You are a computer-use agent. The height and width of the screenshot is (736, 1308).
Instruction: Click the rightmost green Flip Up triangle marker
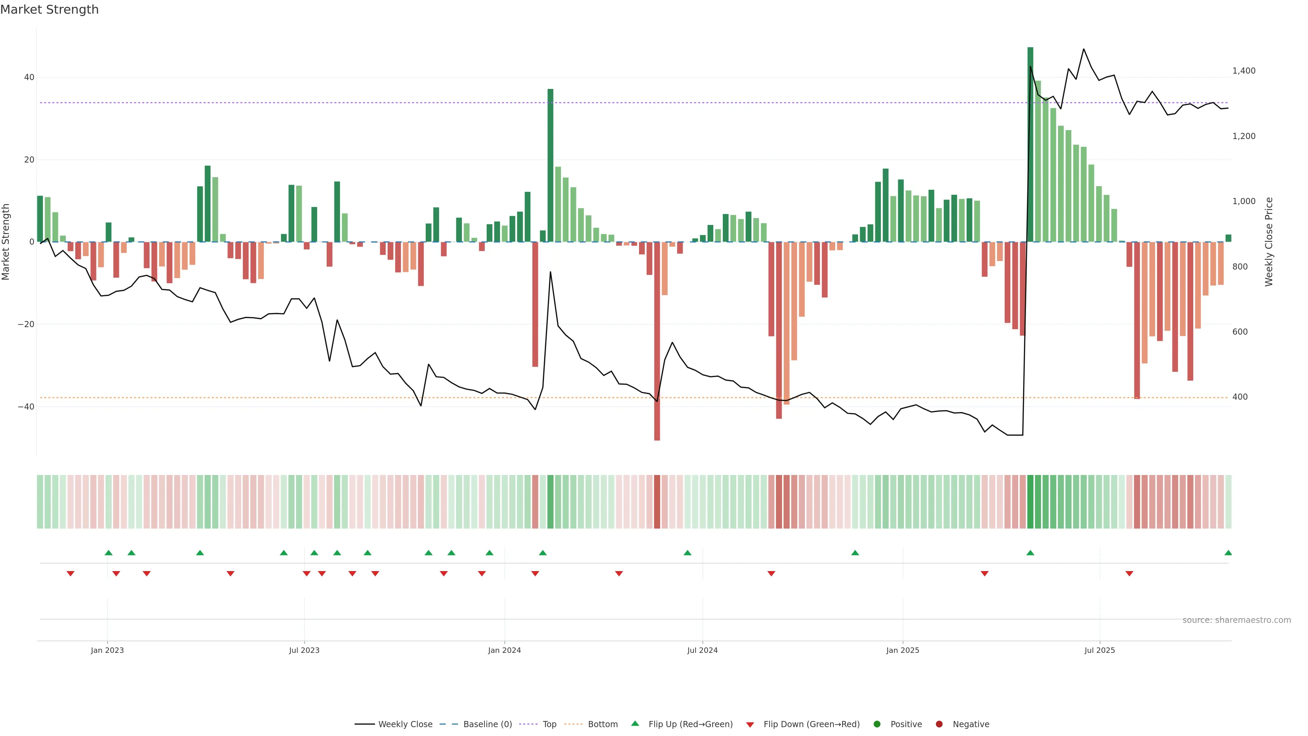pos(1228,553)
